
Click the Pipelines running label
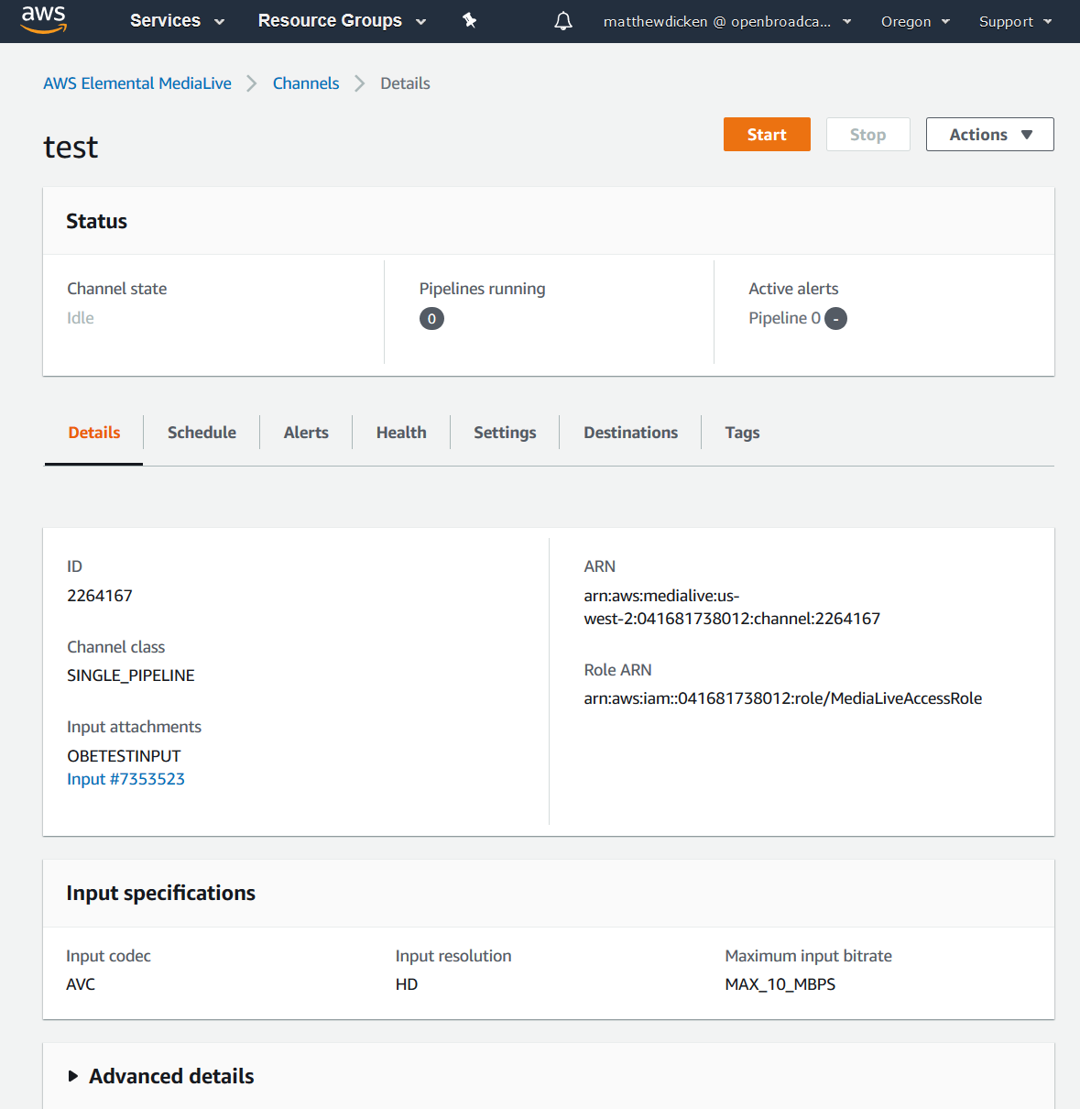482,289
